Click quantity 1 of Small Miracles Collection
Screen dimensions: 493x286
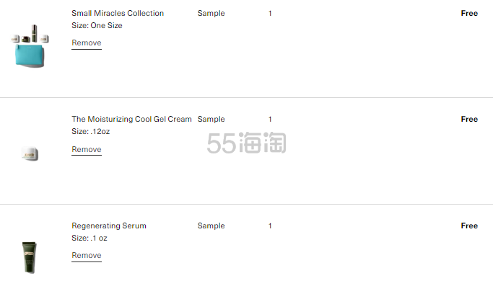tap(270, 14)
